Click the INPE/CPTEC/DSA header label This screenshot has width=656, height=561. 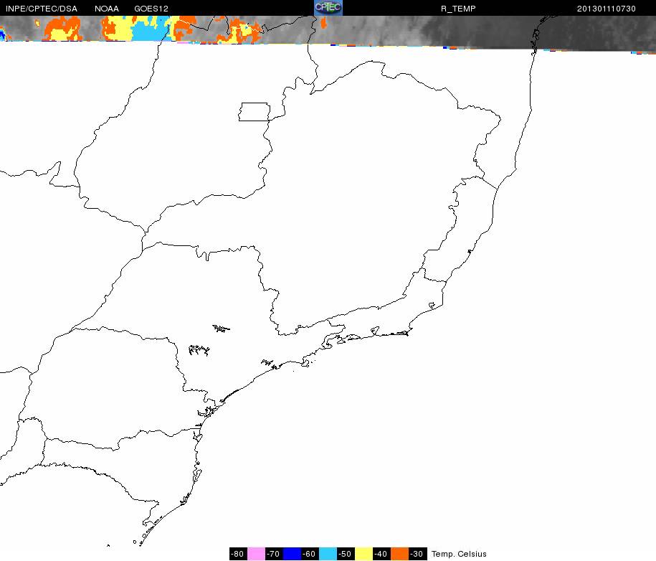42,9
